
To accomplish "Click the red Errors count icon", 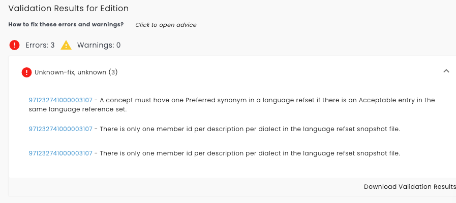I will (14, 45).
